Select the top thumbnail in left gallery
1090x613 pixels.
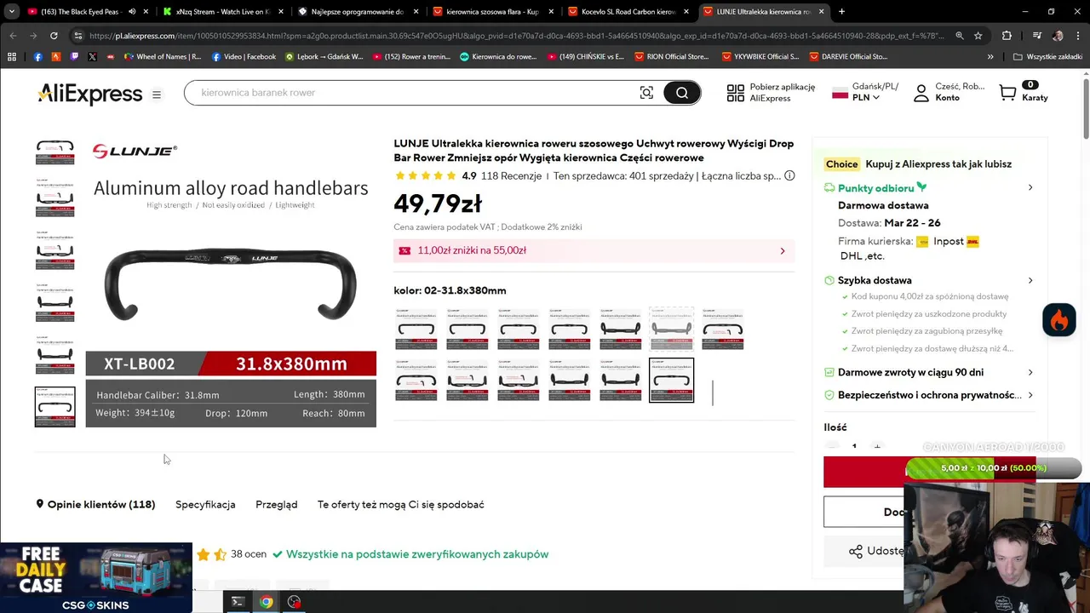(54, 152)
